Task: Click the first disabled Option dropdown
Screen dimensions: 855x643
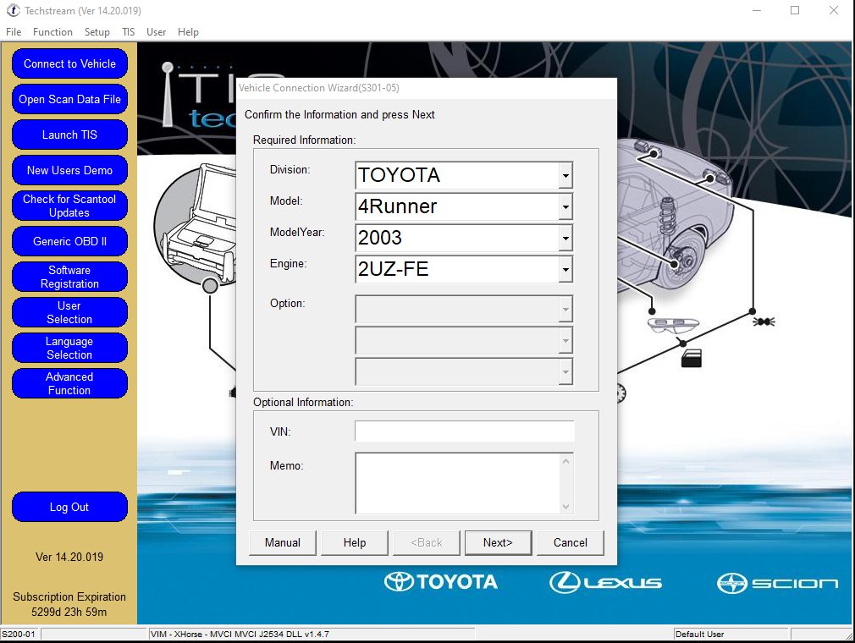Action: pos(464,310)
